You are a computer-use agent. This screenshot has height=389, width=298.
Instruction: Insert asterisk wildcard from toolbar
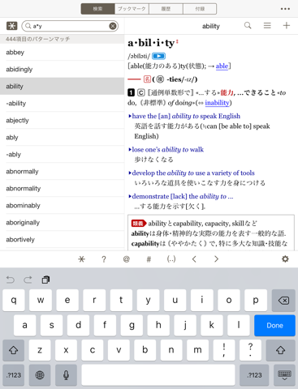click(81, 259)
